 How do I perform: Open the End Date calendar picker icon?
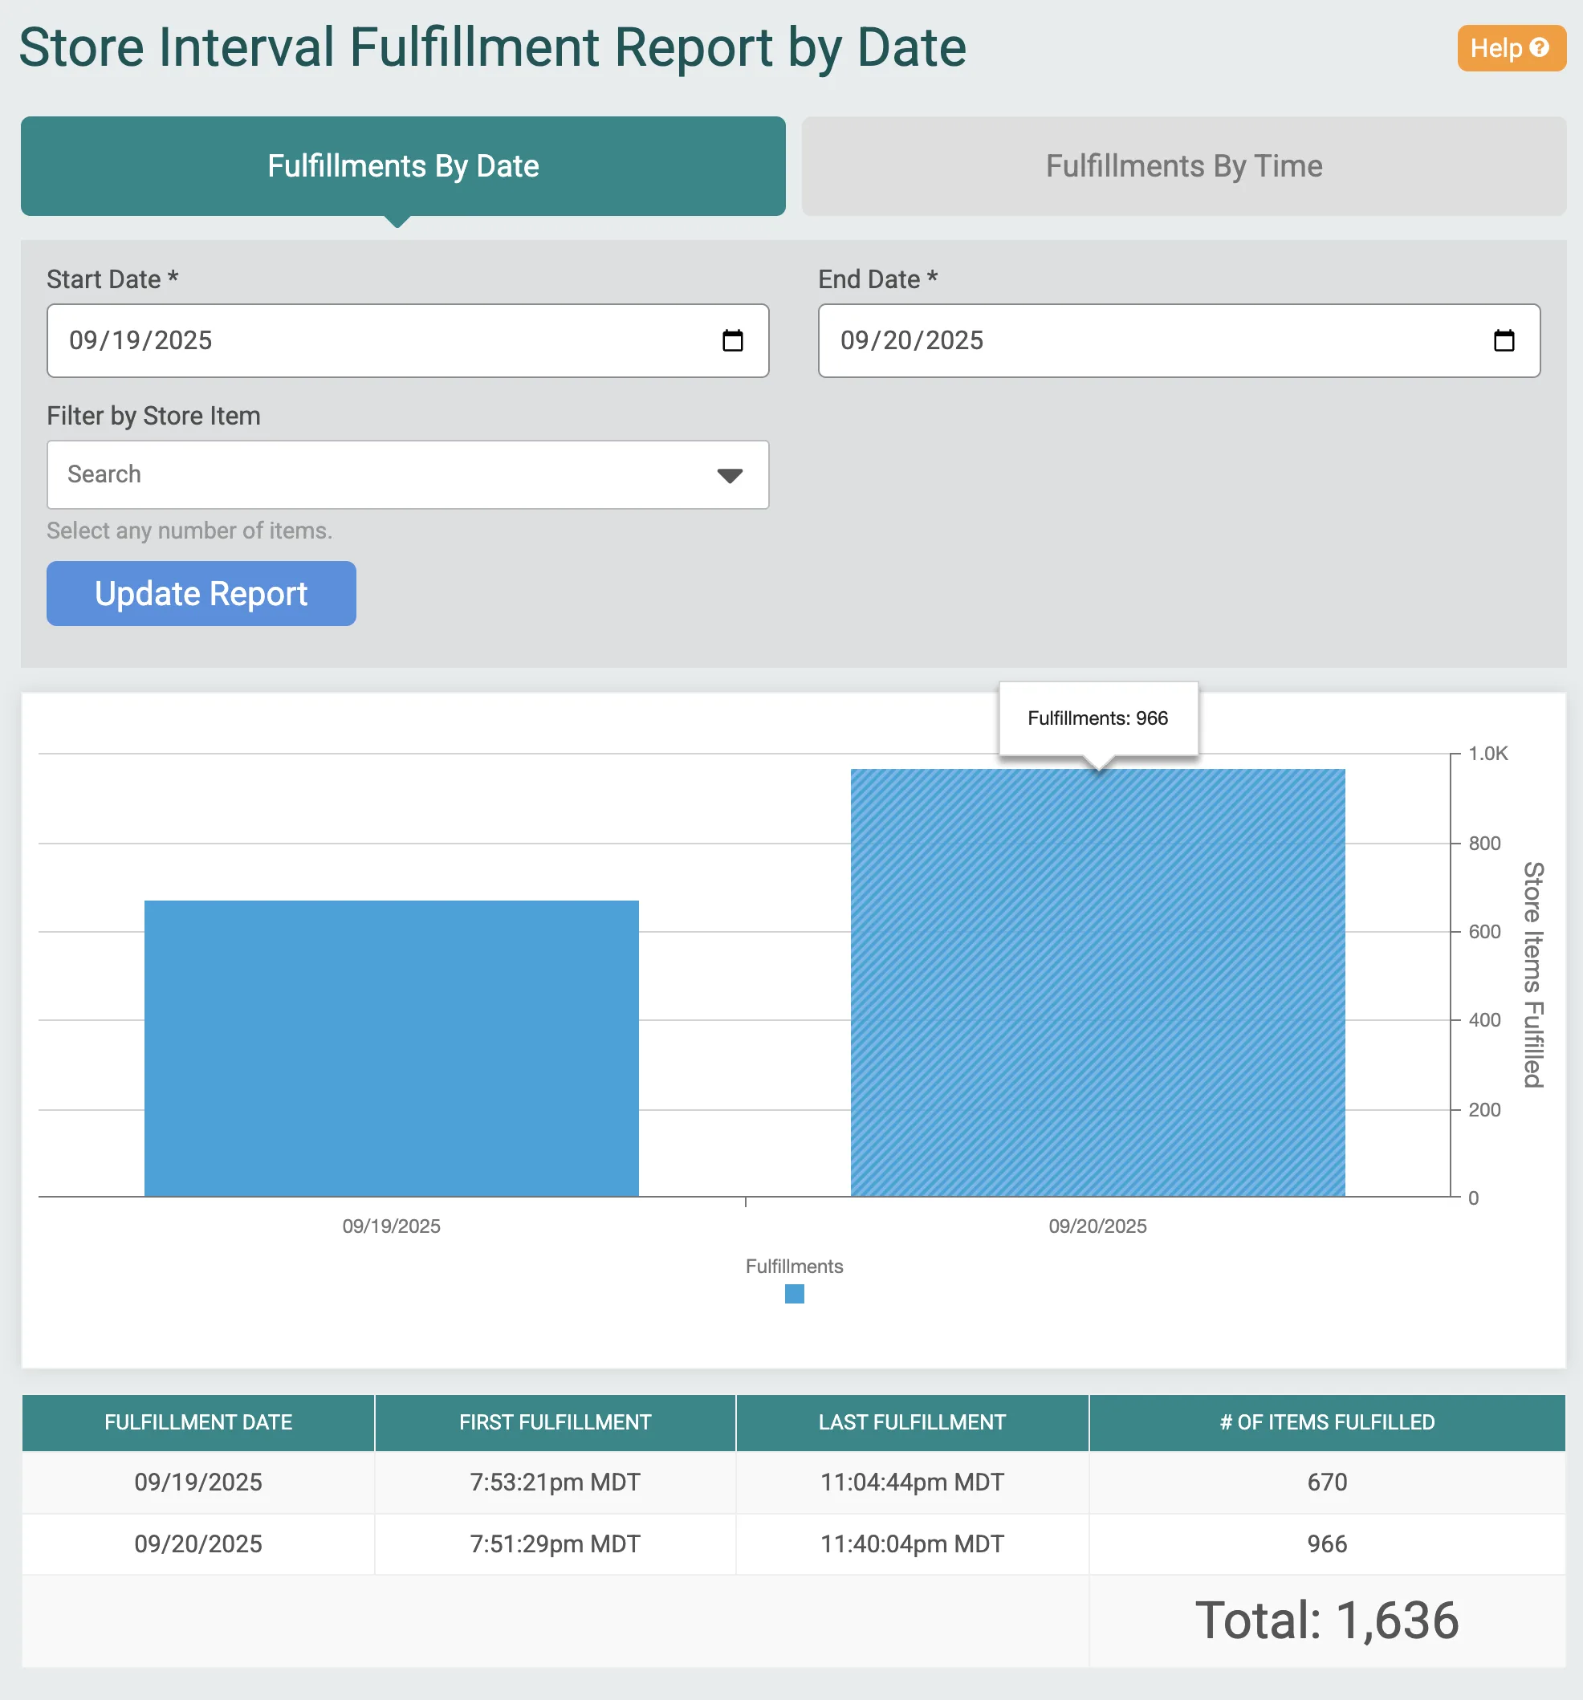[1504, 340]
